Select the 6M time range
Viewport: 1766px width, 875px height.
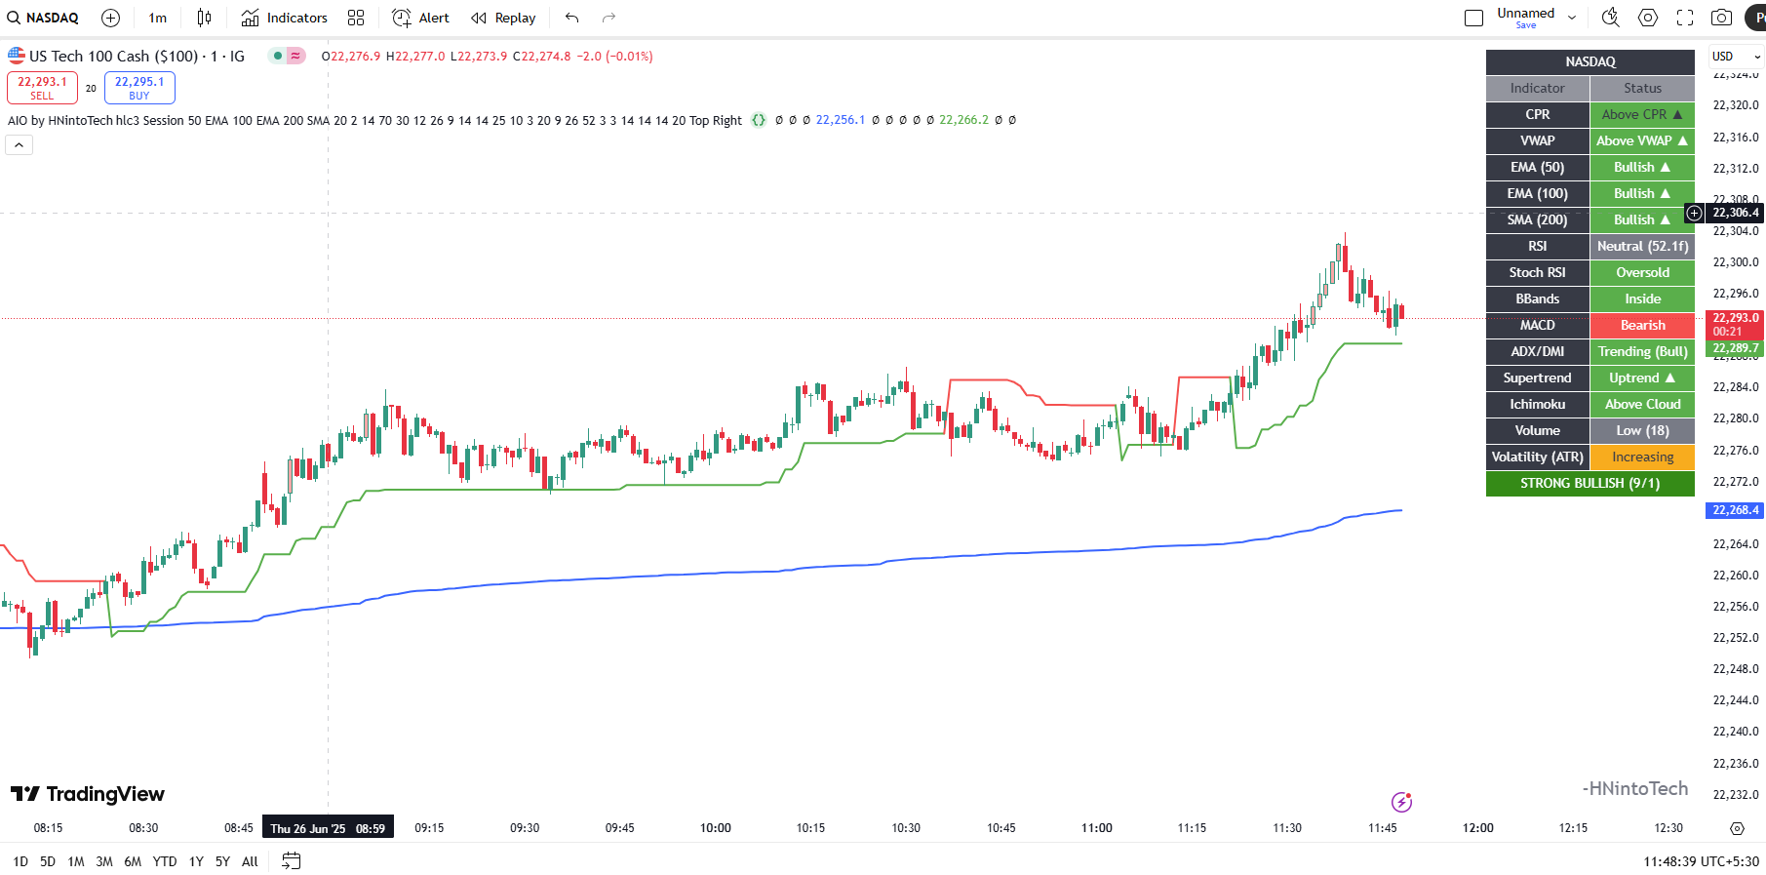click(133, 861)
